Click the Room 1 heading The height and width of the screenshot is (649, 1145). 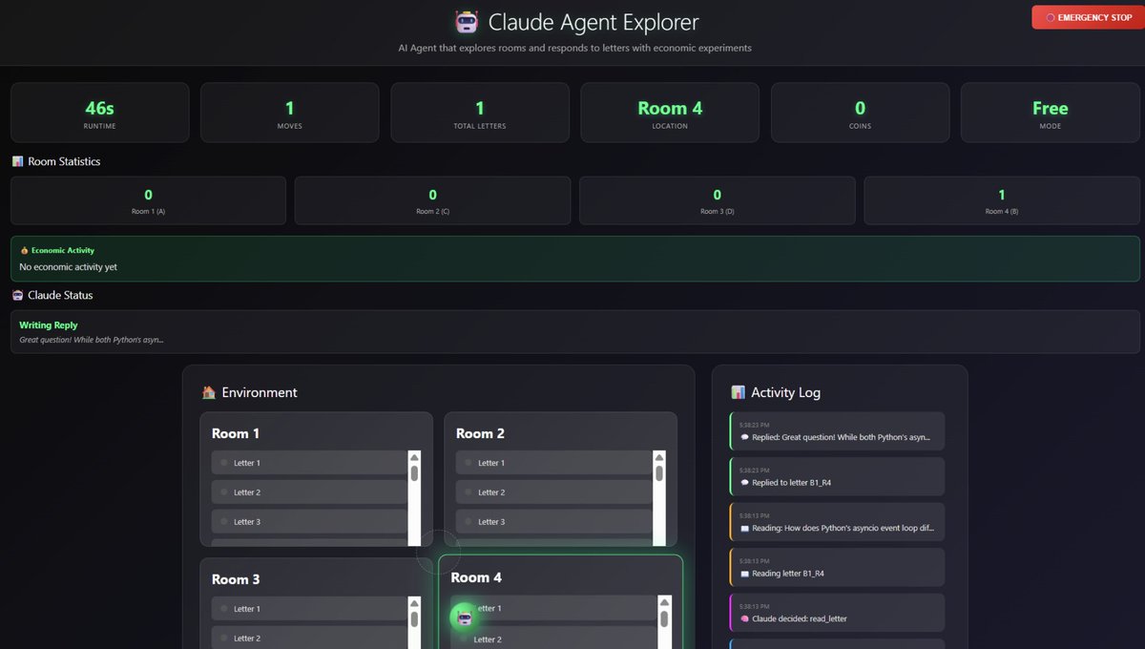point(236,433)
